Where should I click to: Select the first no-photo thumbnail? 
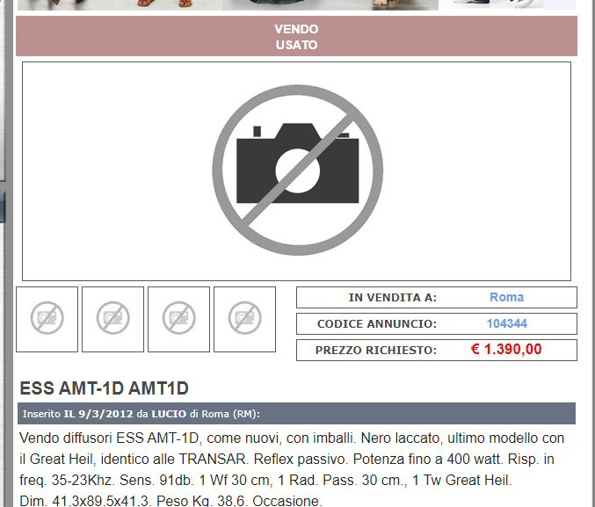(x=47, y=319)
